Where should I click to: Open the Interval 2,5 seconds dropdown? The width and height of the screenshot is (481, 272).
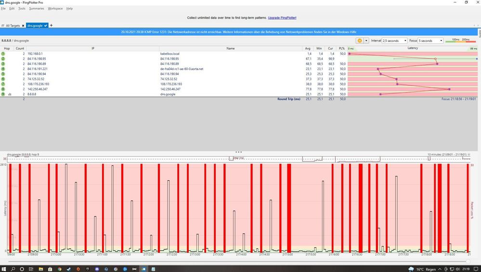(x=394, y=41)
